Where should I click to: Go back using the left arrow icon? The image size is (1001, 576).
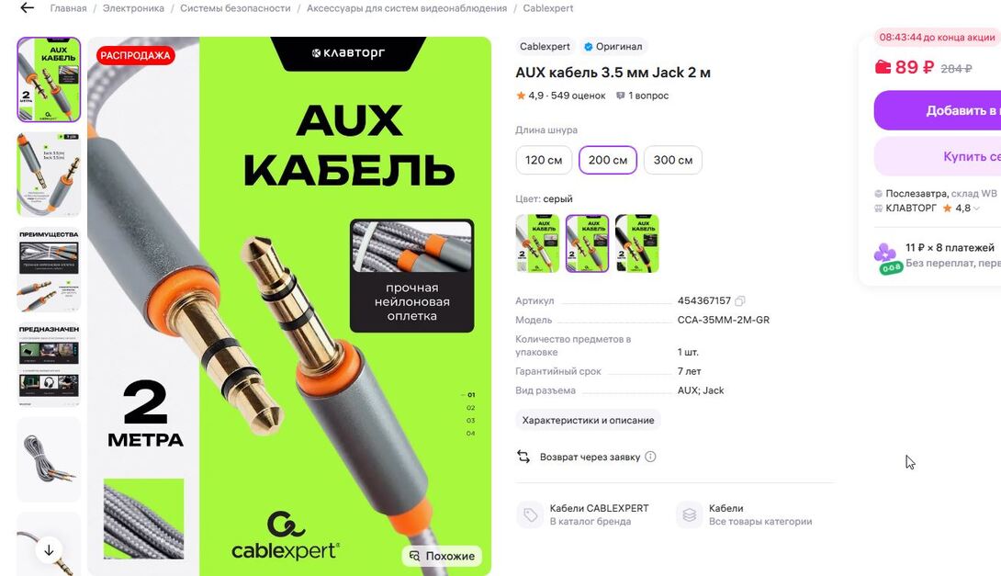[27, 8]
